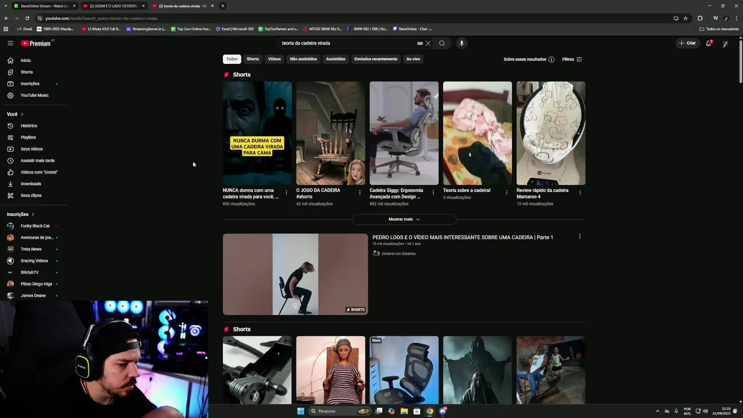Open options for Teoria sobre a cadeira
This screenshot has width=743, height=418.
click(x=507, y=192)
